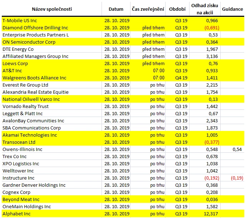This screenshot has width=246, height=220.
Task: Click the 'Q3 19' period for Cognex Corp
Action: click(181, 192)
